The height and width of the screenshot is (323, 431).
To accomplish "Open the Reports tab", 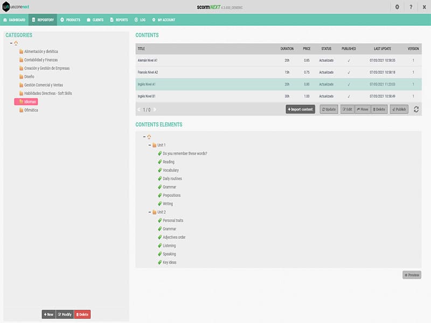I will click(119, 20).
